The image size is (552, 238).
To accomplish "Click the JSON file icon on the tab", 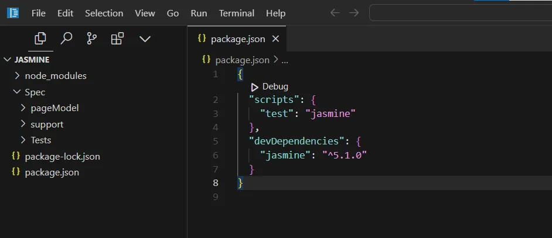I will [x=202, y=39].
